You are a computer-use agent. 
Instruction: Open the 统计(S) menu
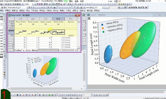click(x=56, y=11)
